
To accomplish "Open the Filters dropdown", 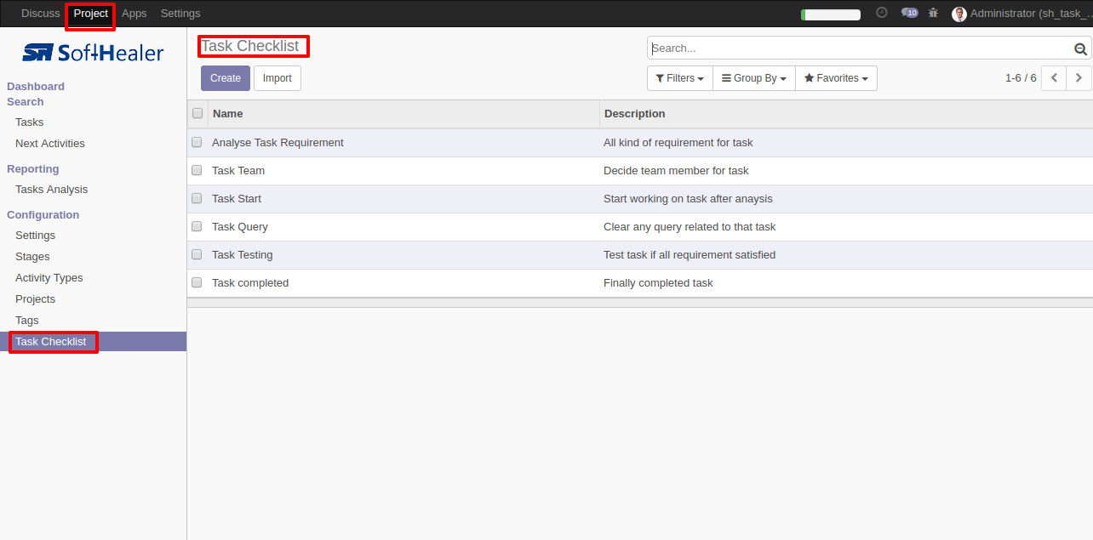I will [x=679, y=78].
